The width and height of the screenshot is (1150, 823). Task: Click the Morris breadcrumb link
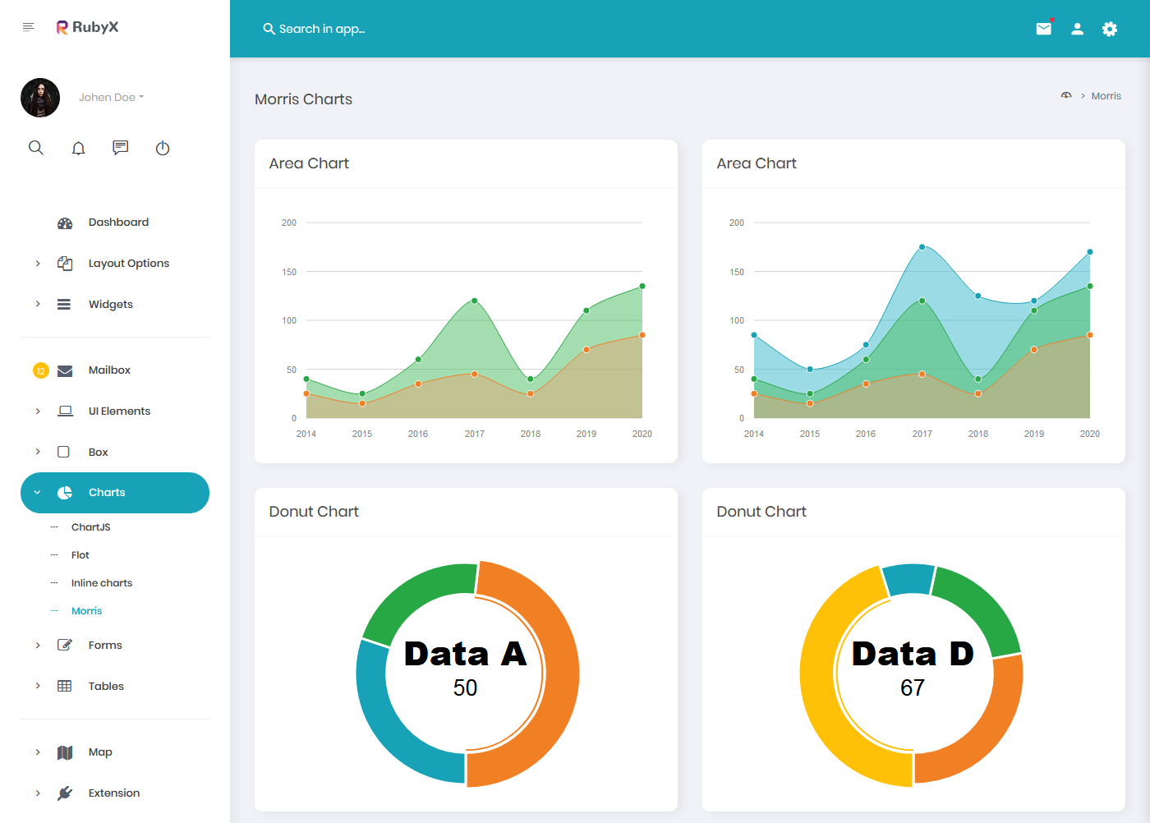coord(1106,95)
